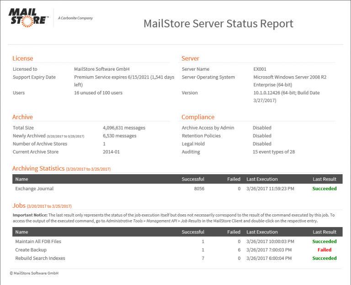Click 'Total Size' label in Archive

coord(23,128)
